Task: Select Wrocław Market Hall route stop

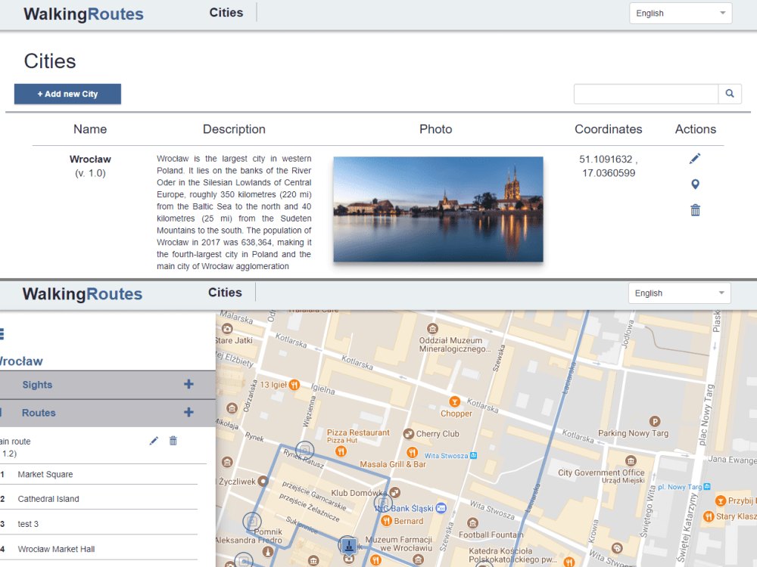Action: click(56, 549)
